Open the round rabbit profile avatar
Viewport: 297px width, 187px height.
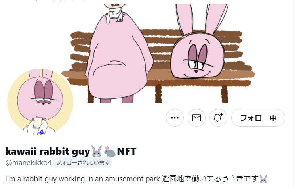pyautogui.click(x=40, y=102)
